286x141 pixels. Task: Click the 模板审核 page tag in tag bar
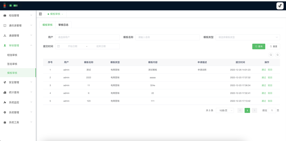pos(55,14)
